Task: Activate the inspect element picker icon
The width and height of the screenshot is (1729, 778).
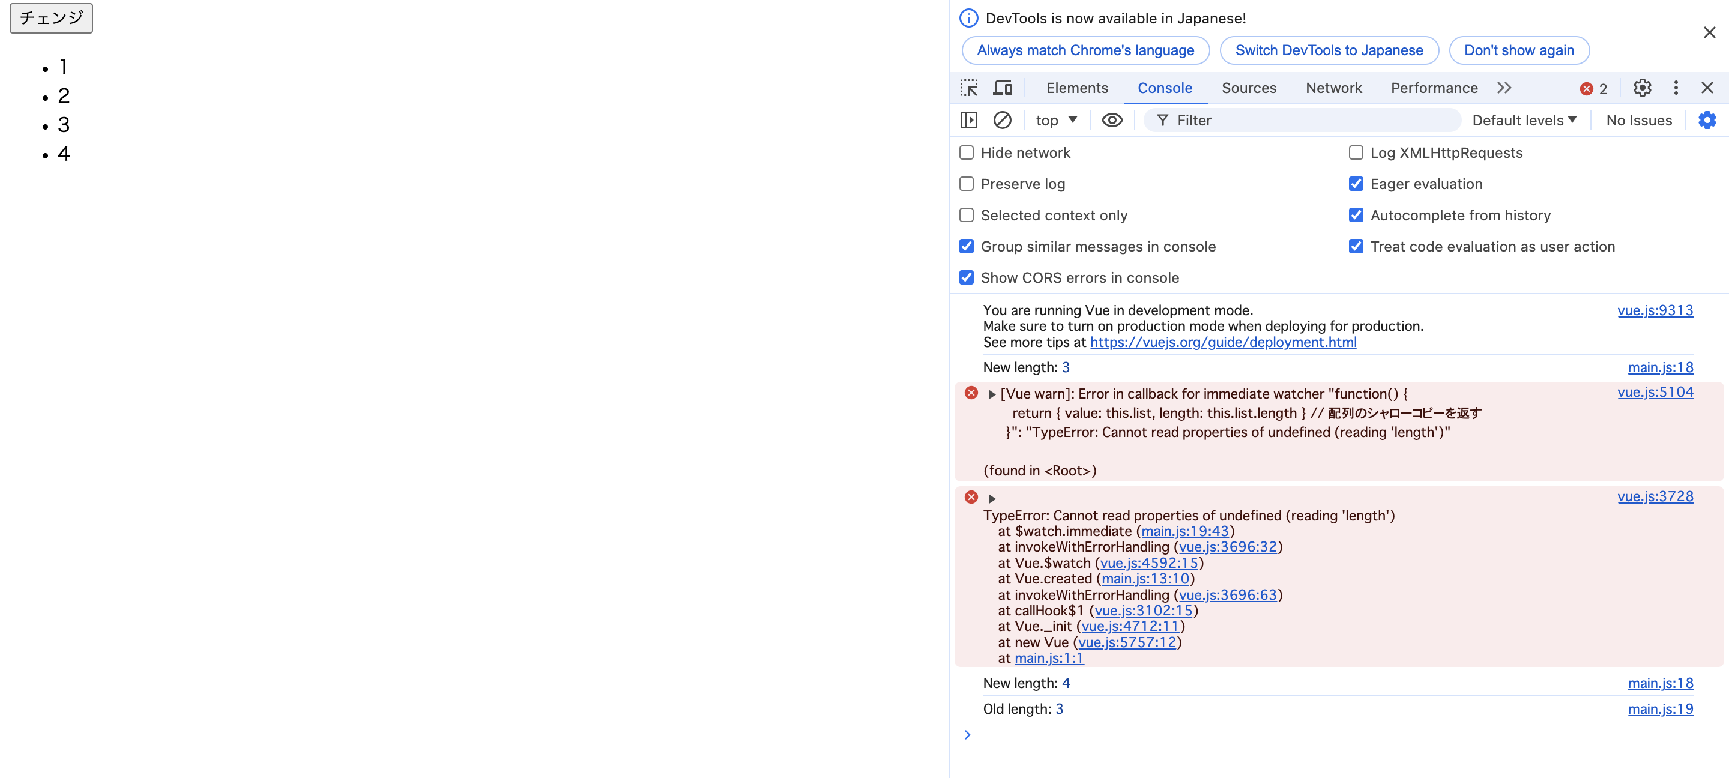Action: [968, 88]
